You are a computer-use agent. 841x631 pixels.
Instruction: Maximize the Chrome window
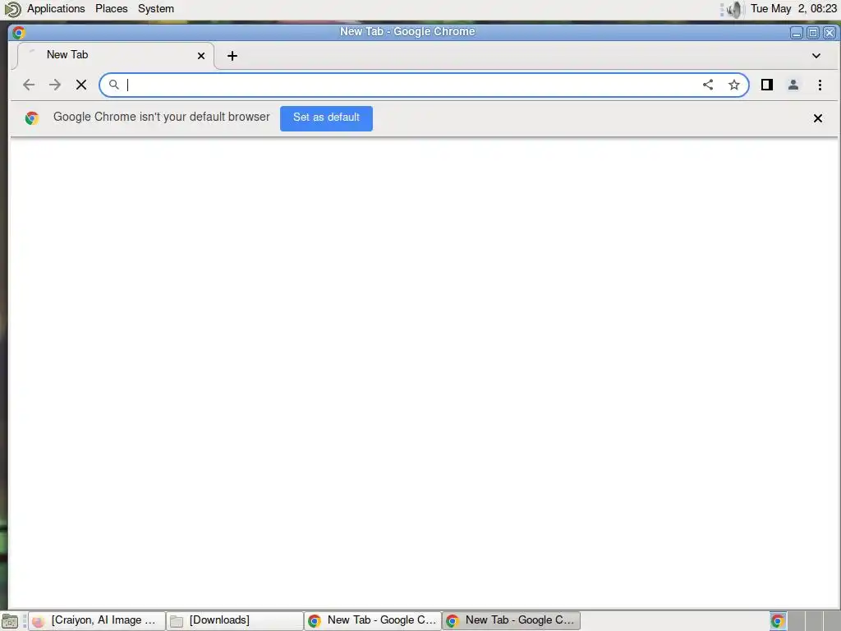(x=813, y=33)
